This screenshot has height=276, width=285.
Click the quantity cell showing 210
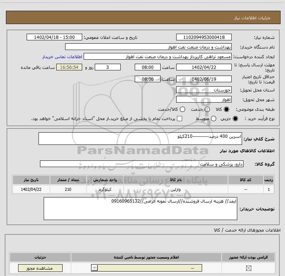tap(68, 189)
